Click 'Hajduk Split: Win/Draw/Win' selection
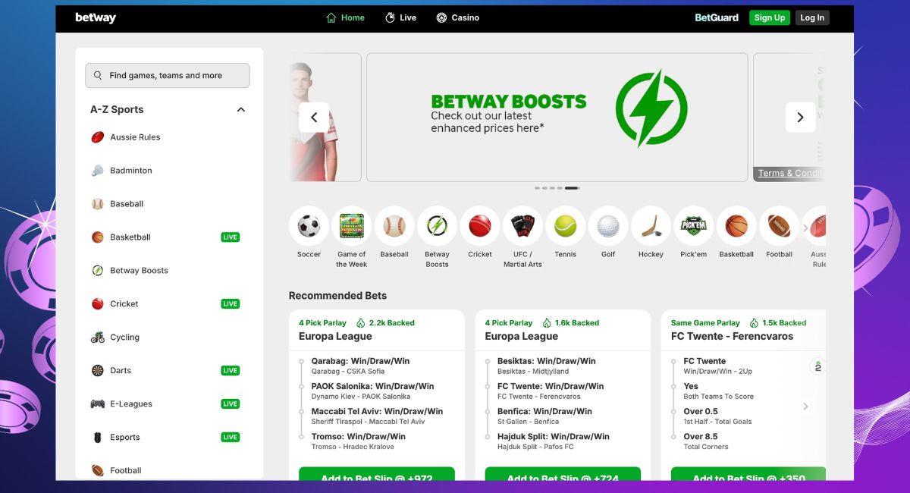 click(x=554, y=436)
